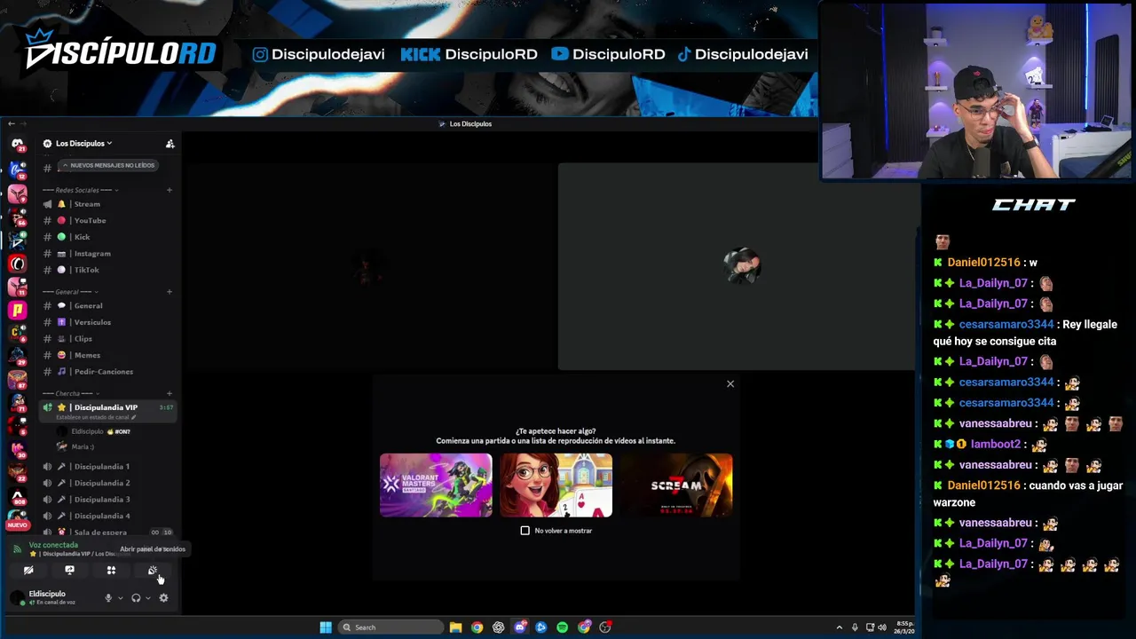Open the Stream announcement channel
Viewport: 1136px width, 639px height.
pos(108,204)
